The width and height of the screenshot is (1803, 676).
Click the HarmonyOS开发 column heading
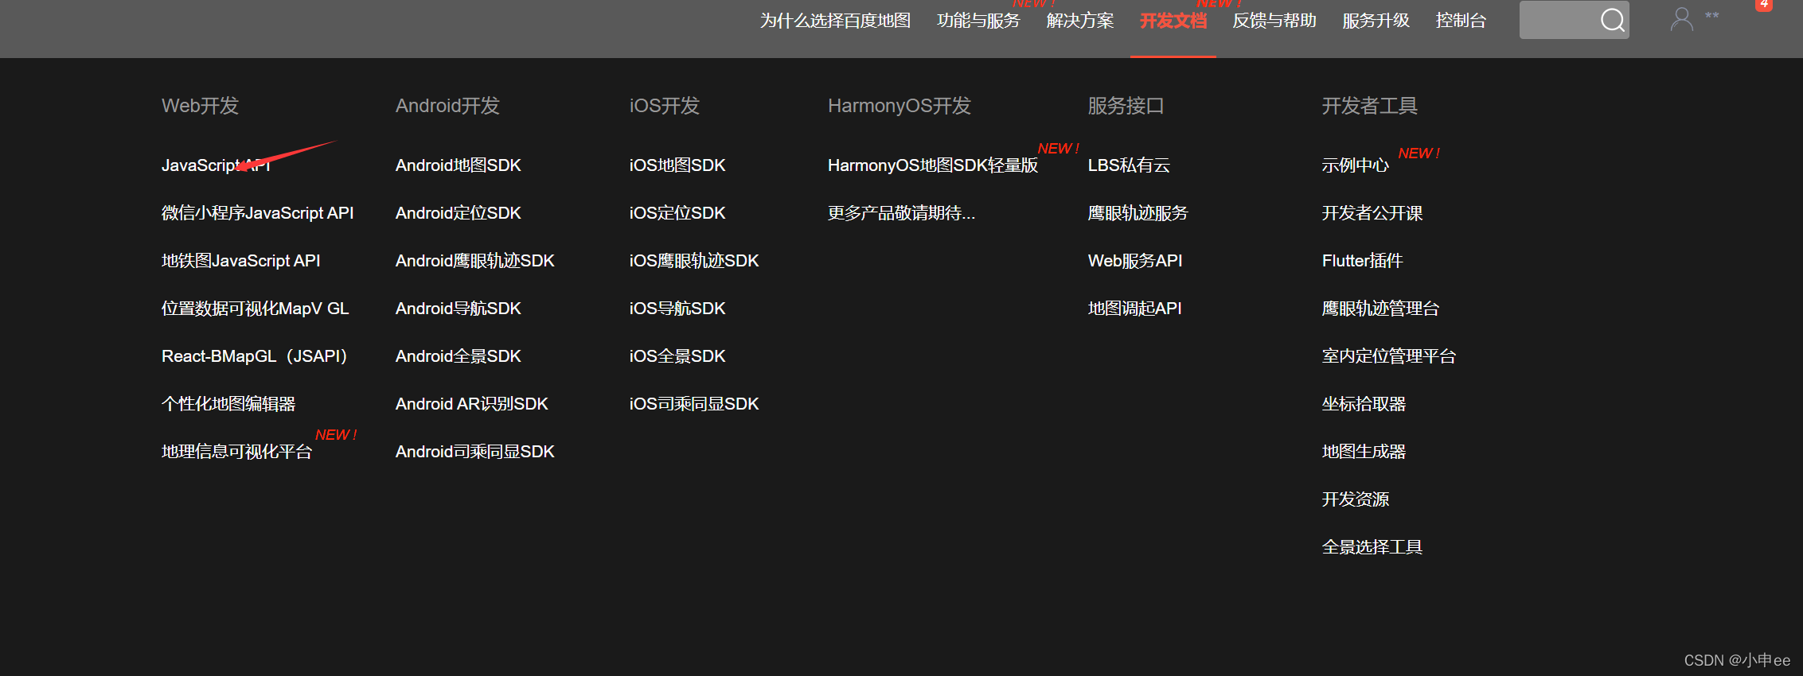coord(900,106)
